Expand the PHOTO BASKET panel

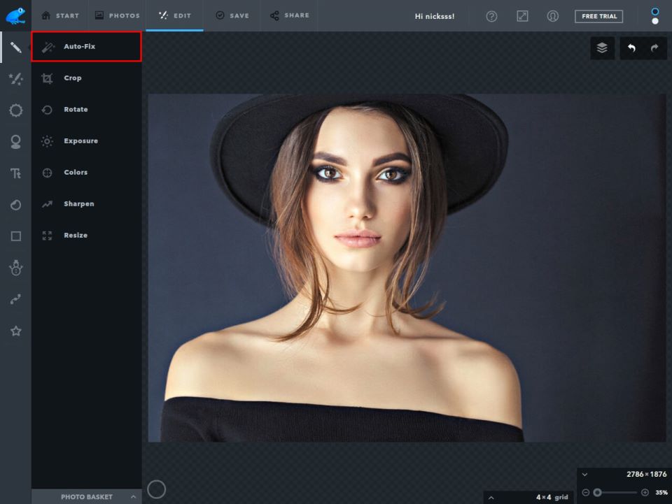pos(87,496)
